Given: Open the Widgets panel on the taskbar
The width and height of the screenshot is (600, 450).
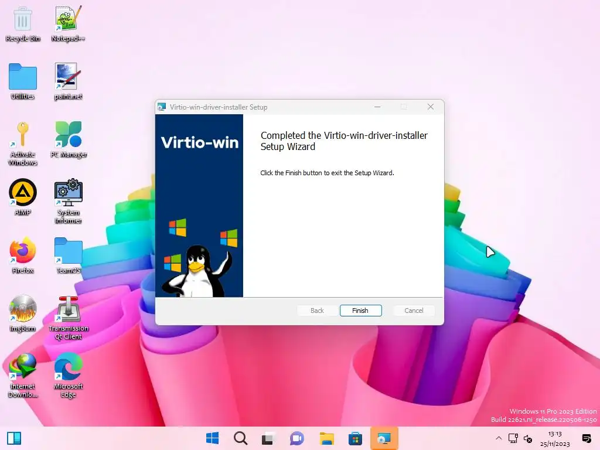Looking at the screenshot, I should point(14,438).
